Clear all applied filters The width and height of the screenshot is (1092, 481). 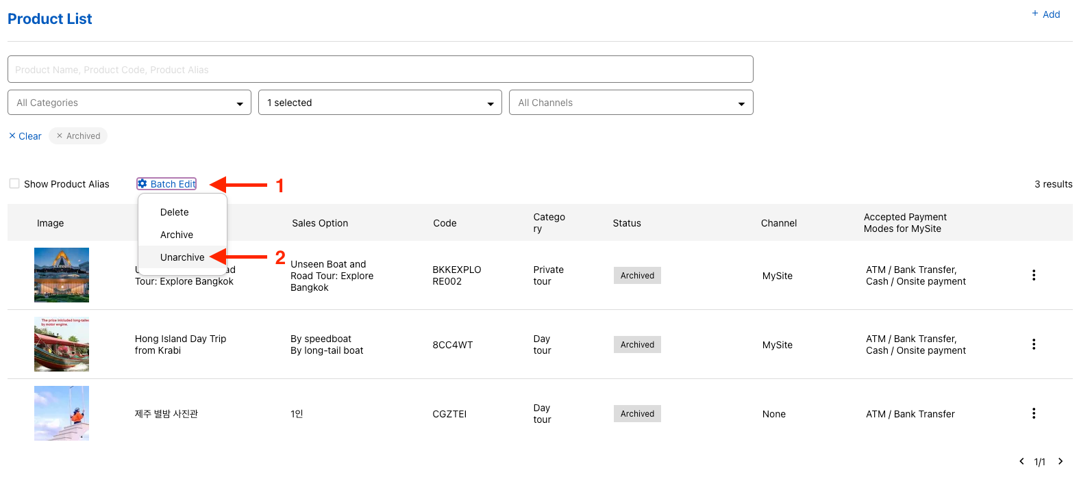pyautogui.click(x=25, y=136)
